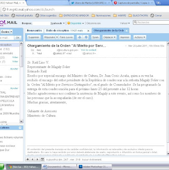Open the envoyés folder in sidebar
This screenshot has height=170, width=169.
(x=6, y=53)
